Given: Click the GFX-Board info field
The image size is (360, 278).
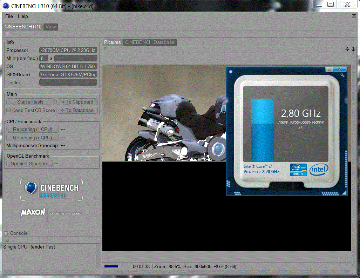Looking at the screenshot, I should click(68, 74).
